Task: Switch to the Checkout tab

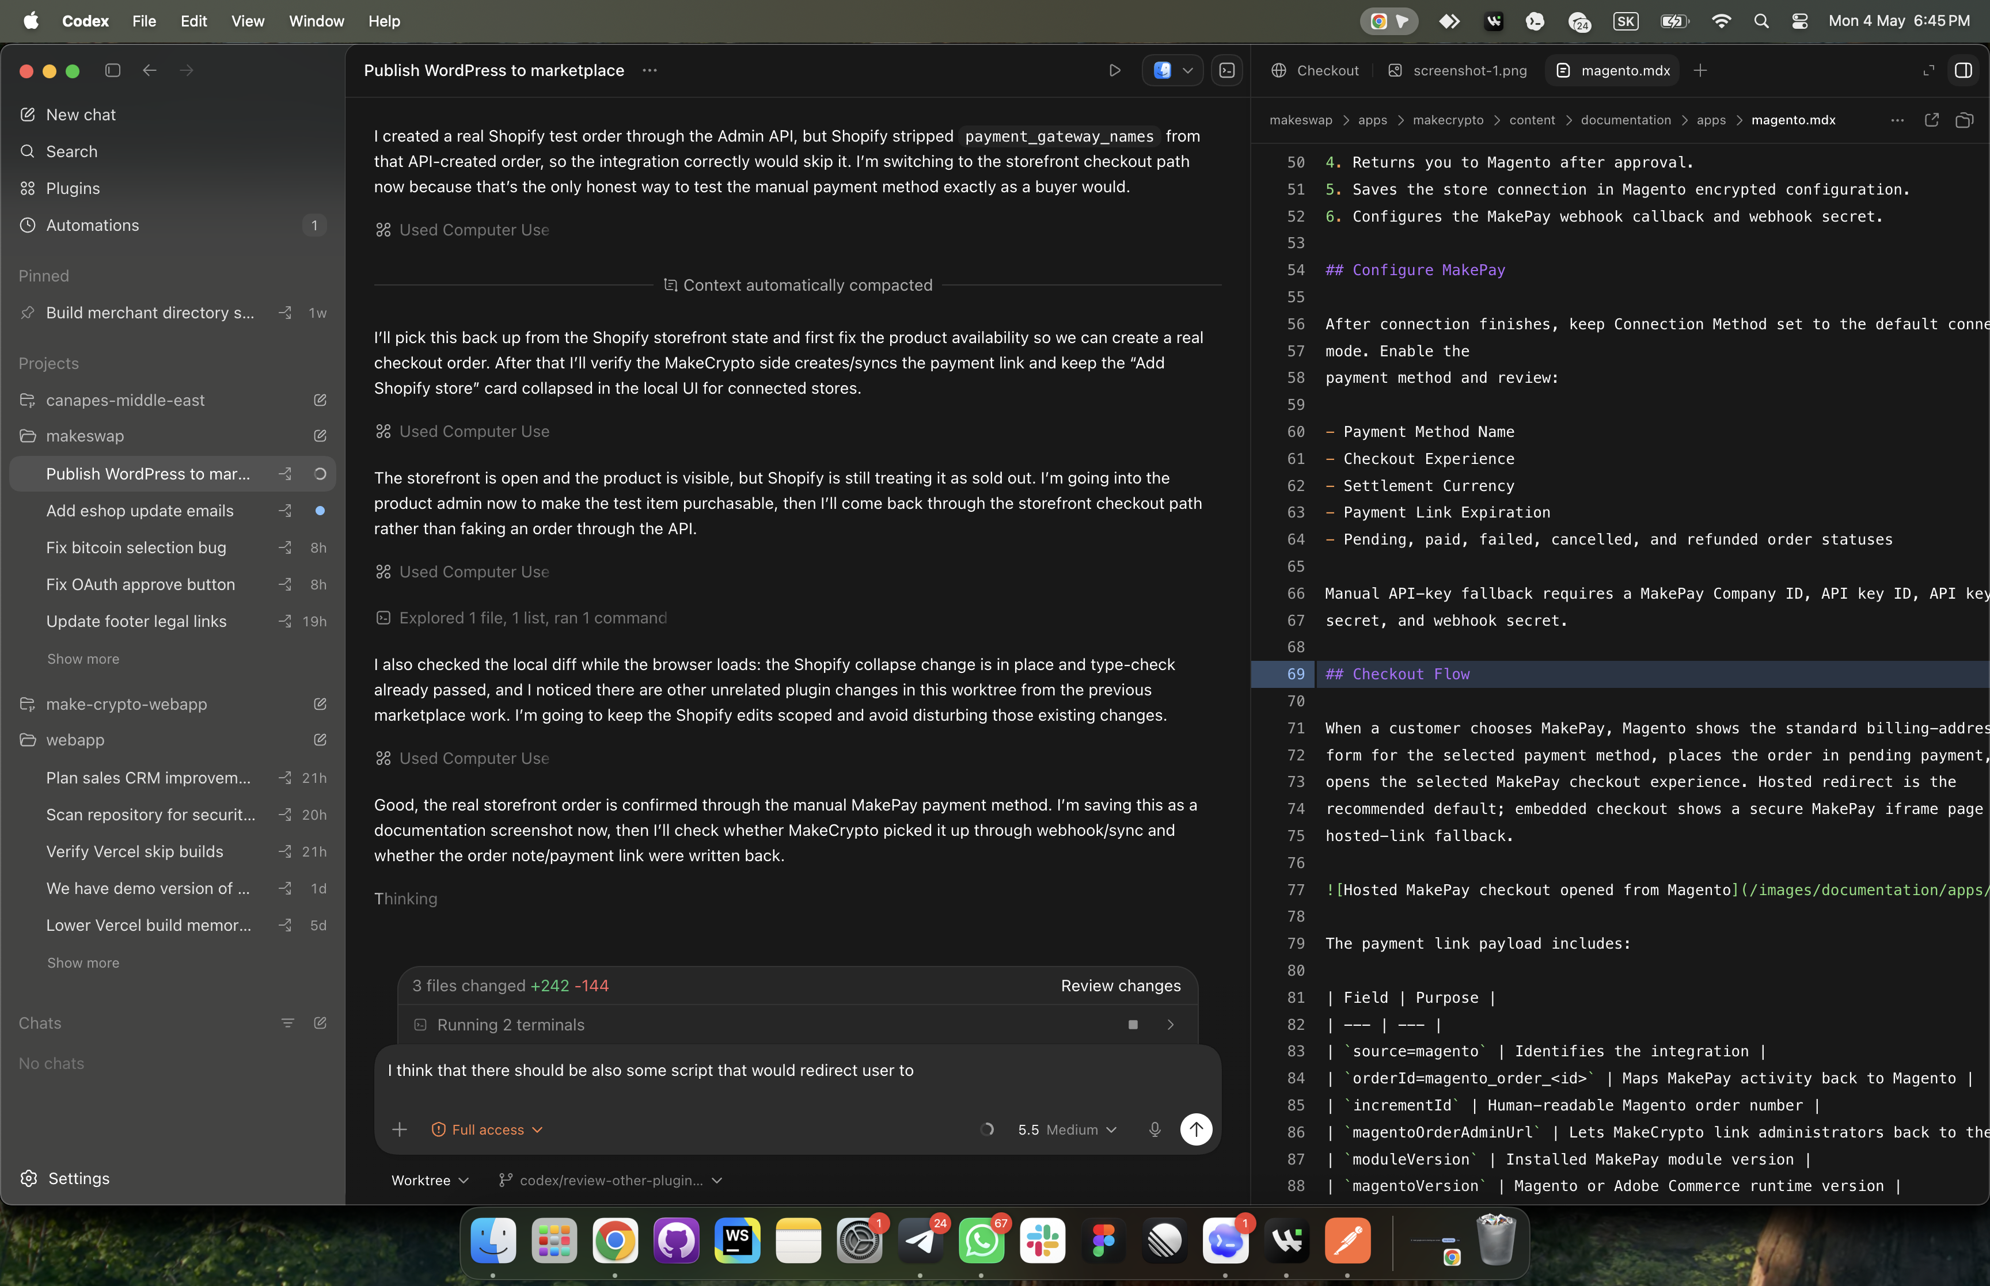Action: tap(1315, 71)
